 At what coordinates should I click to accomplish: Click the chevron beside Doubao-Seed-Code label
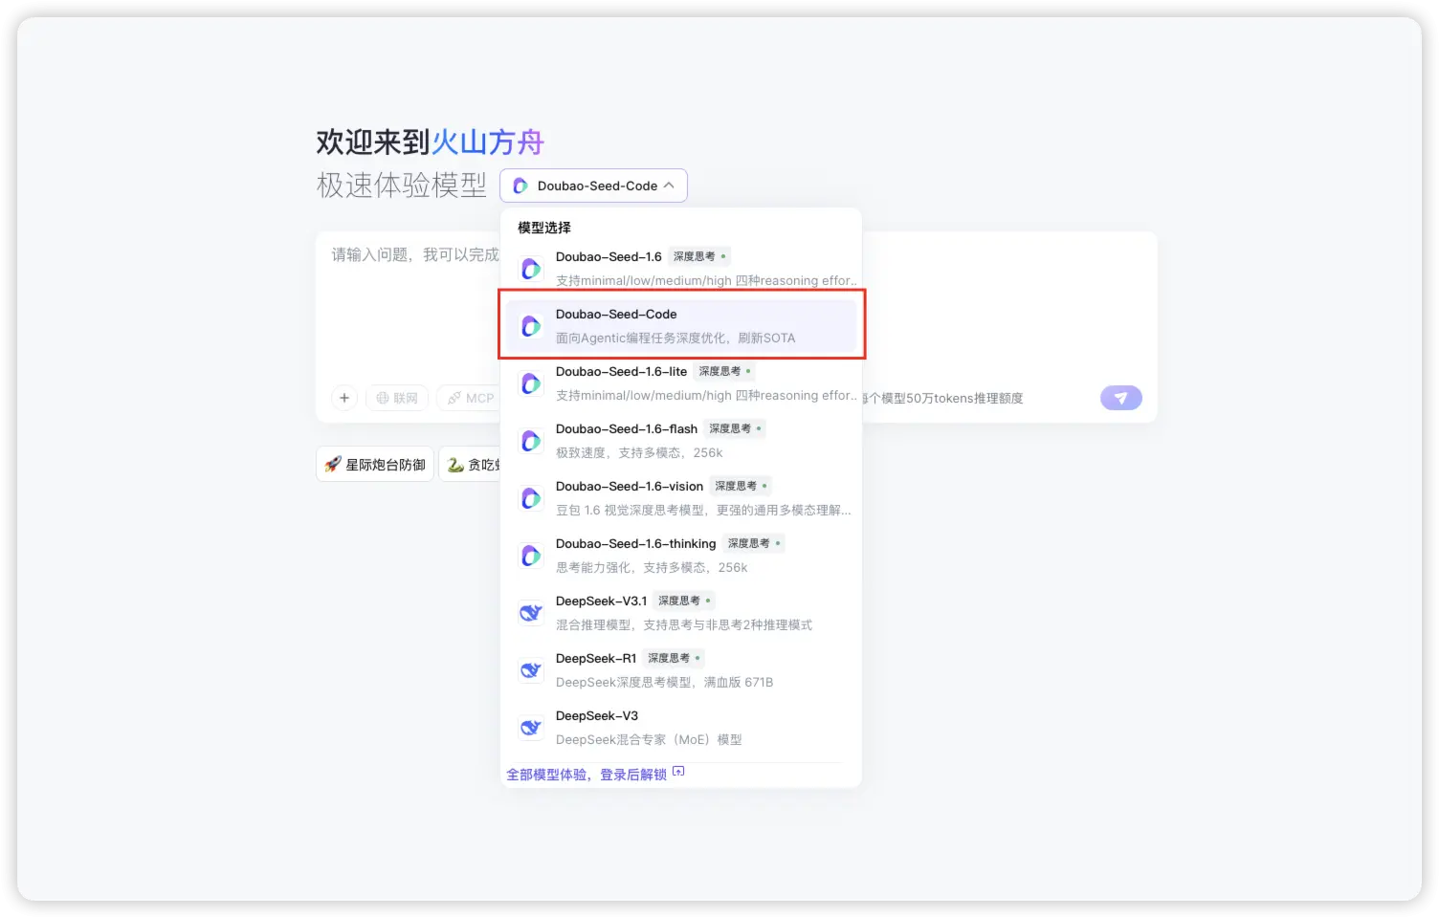[670, 185]
